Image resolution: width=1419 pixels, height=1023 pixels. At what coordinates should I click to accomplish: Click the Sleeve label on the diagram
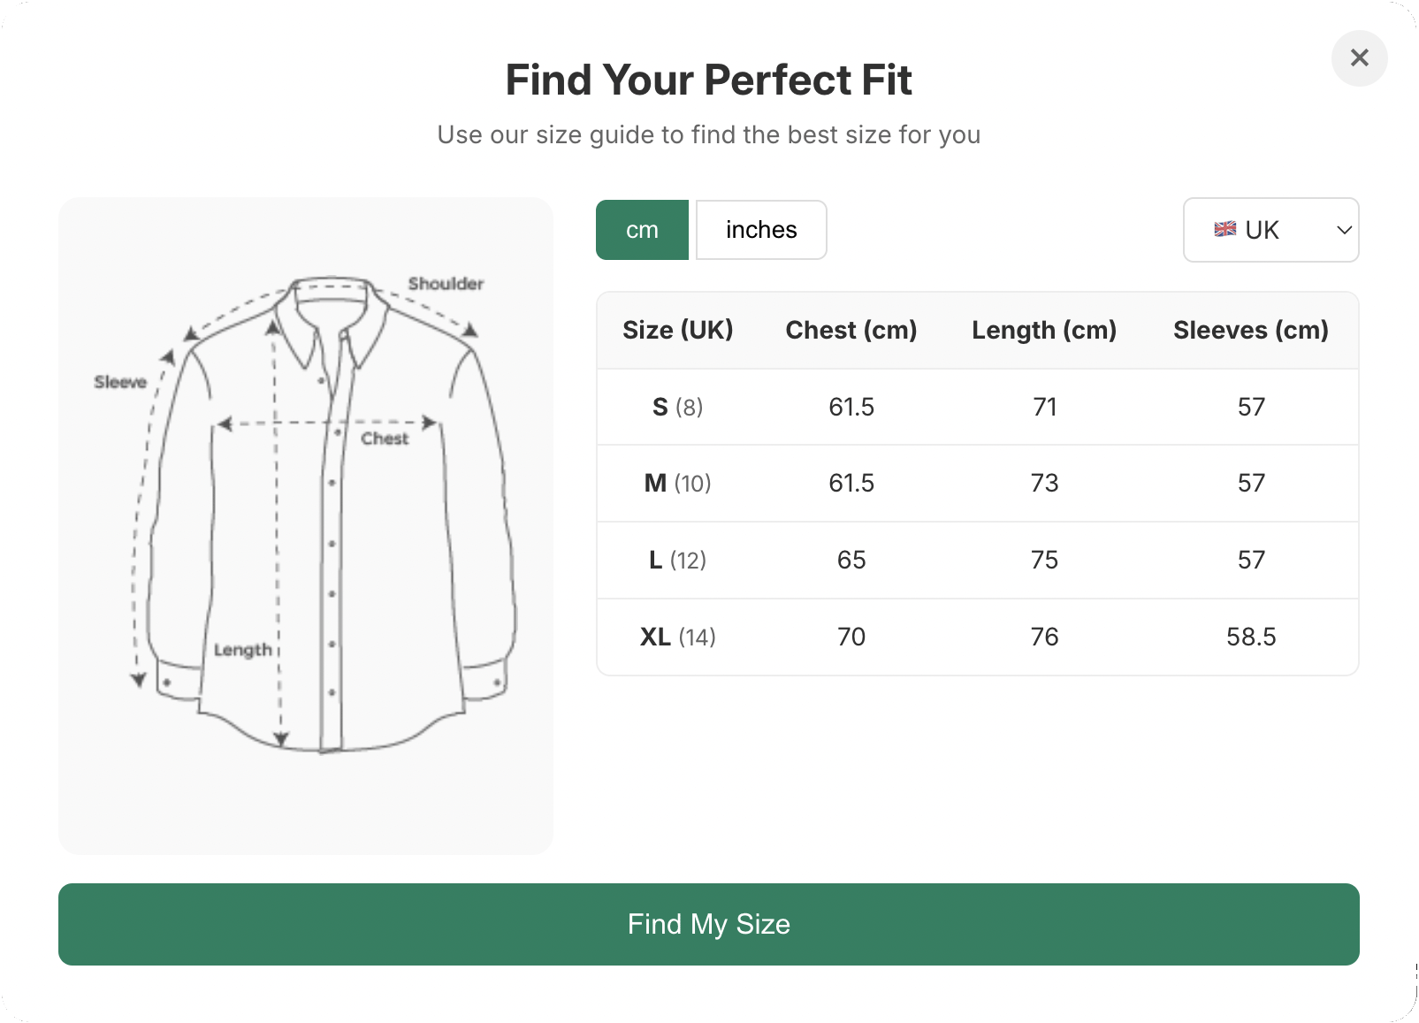coord(119,382)
